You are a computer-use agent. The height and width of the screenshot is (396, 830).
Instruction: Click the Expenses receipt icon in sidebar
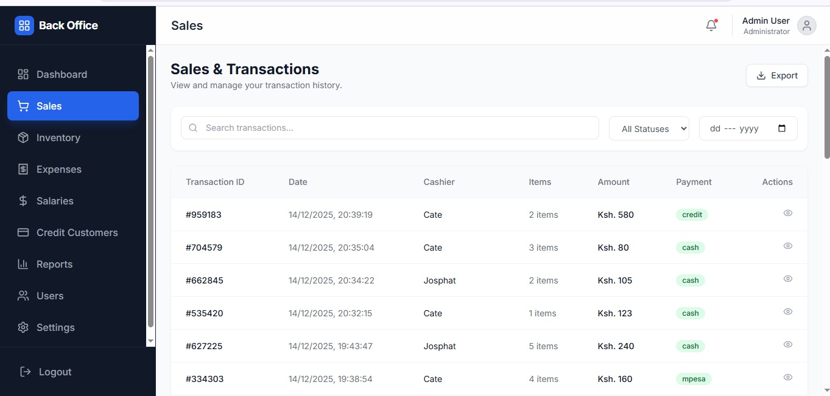pos(23,169)
